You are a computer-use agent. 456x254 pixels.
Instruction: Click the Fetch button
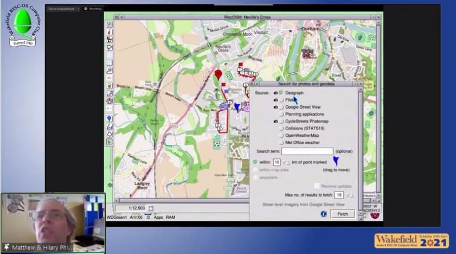point(343,214)
